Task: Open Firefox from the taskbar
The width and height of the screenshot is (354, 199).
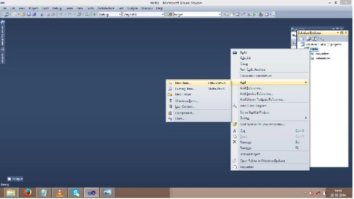Action: (x=28, y=192)
